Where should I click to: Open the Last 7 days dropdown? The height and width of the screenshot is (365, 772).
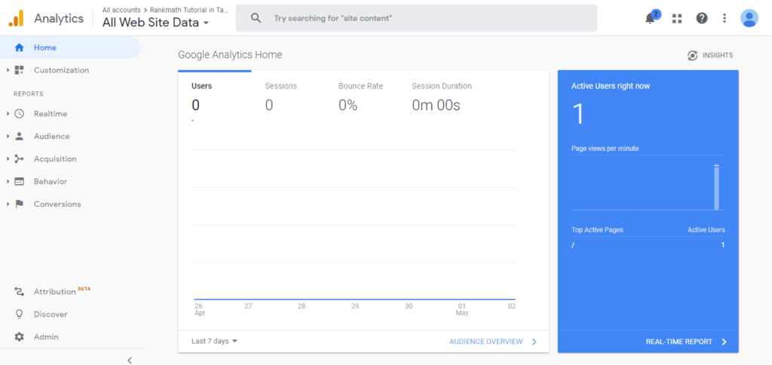point(214,342)
